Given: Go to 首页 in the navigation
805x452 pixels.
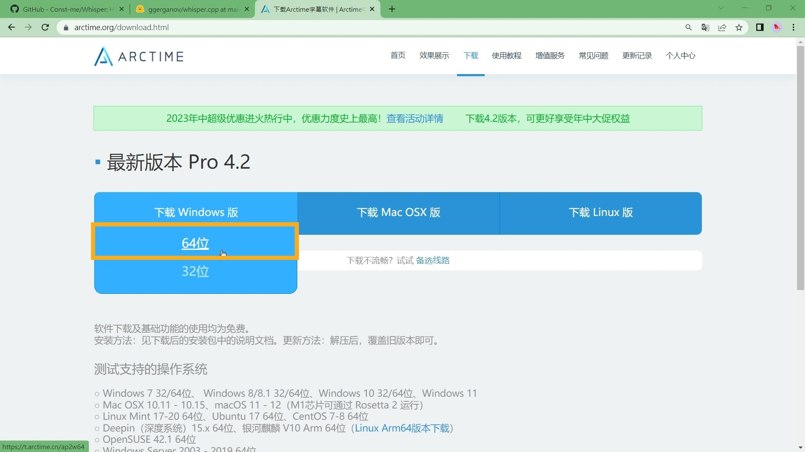Looking at the screenshot, I should tap(398, 56).
